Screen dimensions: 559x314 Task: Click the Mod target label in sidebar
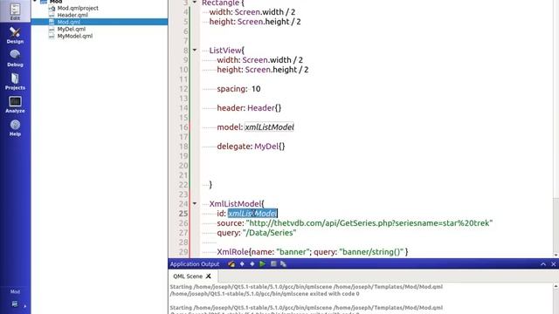pyautogui.click(x=15, y=291)
